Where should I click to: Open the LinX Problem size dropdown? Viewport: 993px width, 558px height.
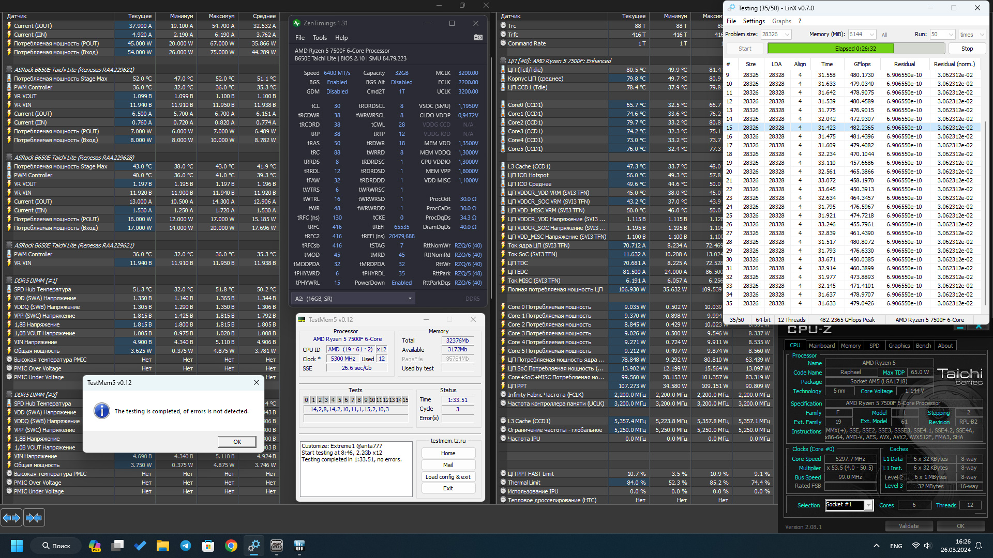tap(787, 35)
